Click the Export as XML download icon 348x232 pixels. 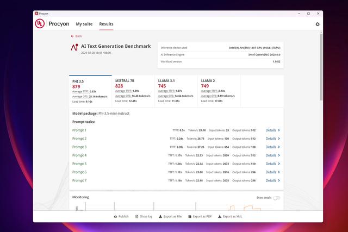tap(220, 216)
